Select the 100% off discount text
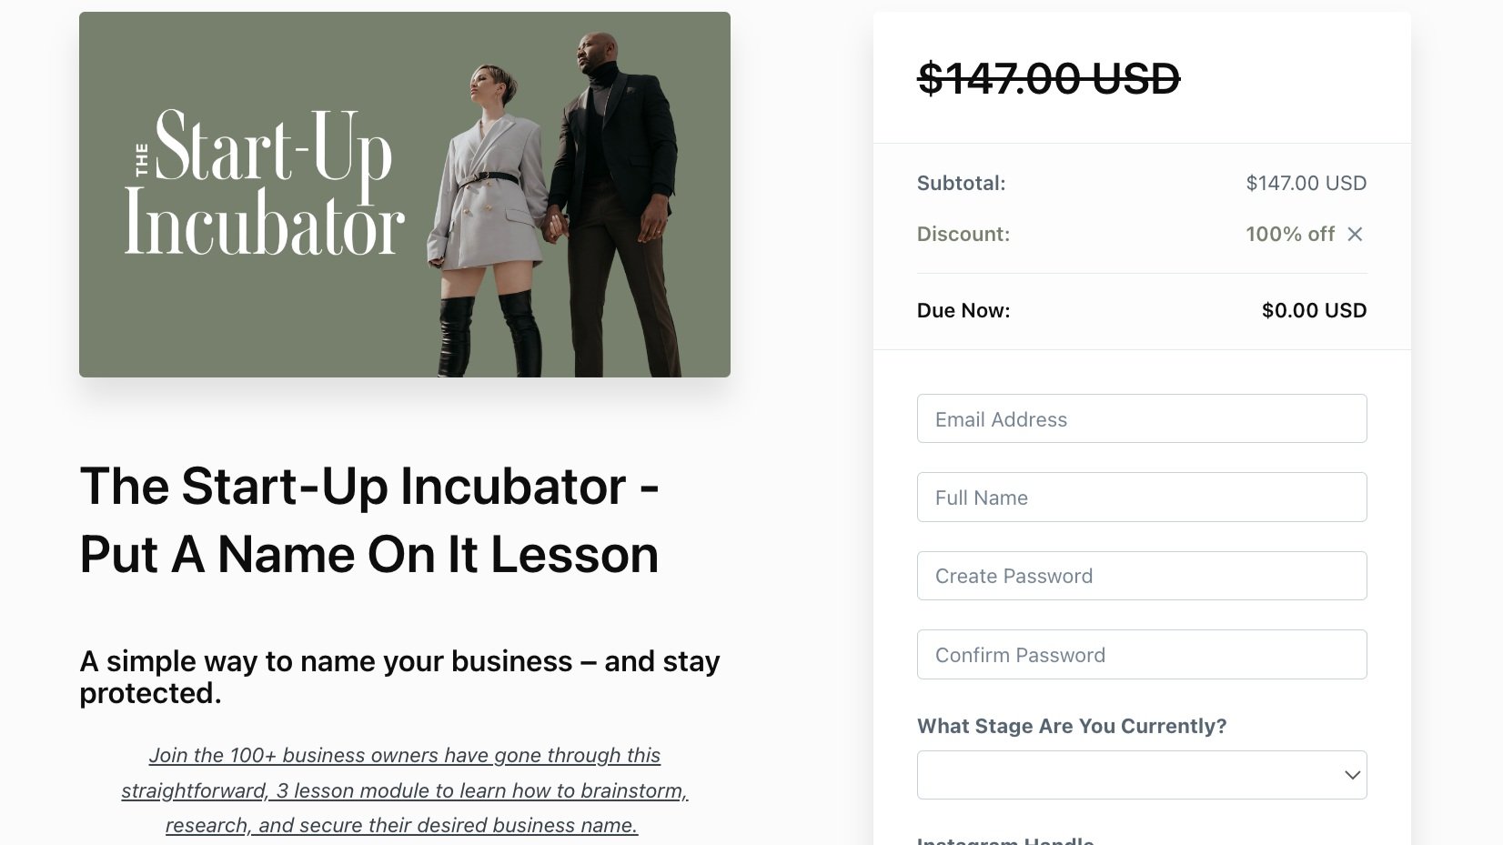The width and height of the screenshot is (1503, 845). 1290,235
